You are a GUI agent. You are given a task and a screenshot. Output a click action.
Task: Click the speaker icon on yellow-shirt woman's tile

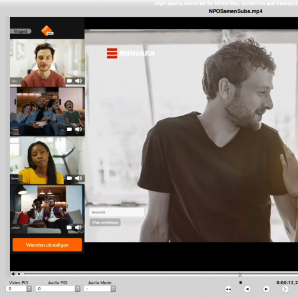[78, 178]
